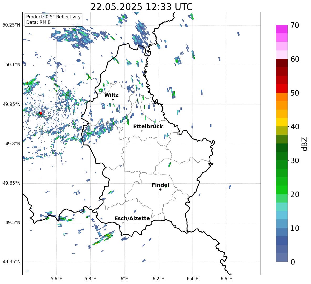Click the 40 tick label on colorbar

[295, 127]
